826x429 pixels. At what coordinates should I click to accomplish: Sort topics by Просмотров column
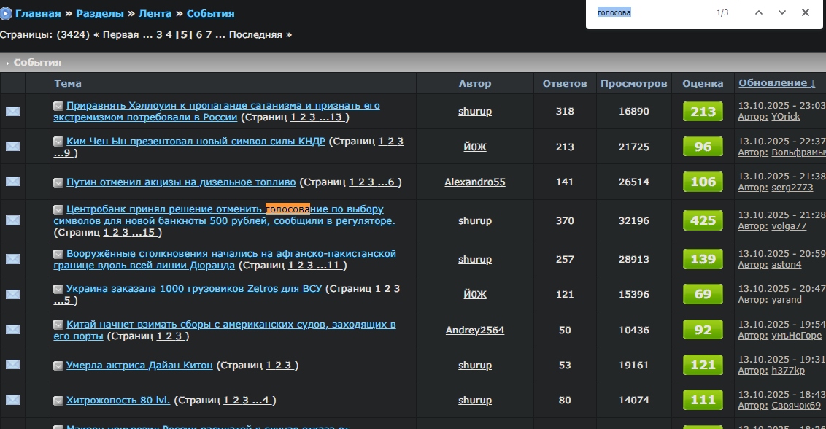(x=633, y=84)
